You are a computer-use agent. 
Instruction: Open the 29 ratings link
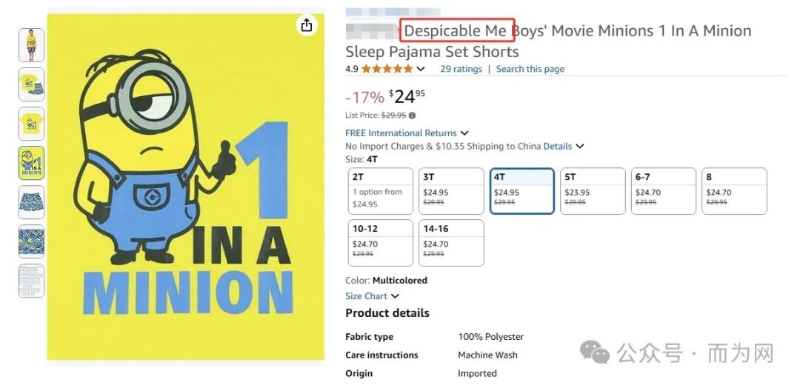[x=461, y=69]
